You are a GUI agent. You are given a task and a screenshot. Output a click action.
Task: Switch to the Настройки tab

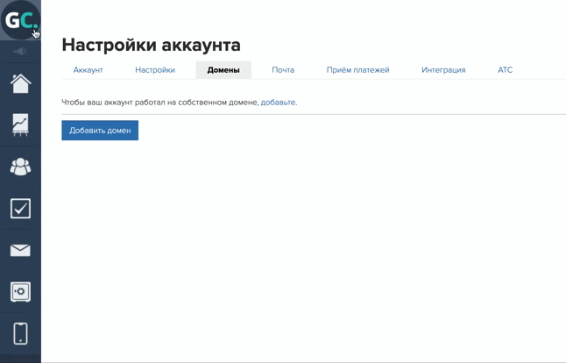[x=155, y=70]
